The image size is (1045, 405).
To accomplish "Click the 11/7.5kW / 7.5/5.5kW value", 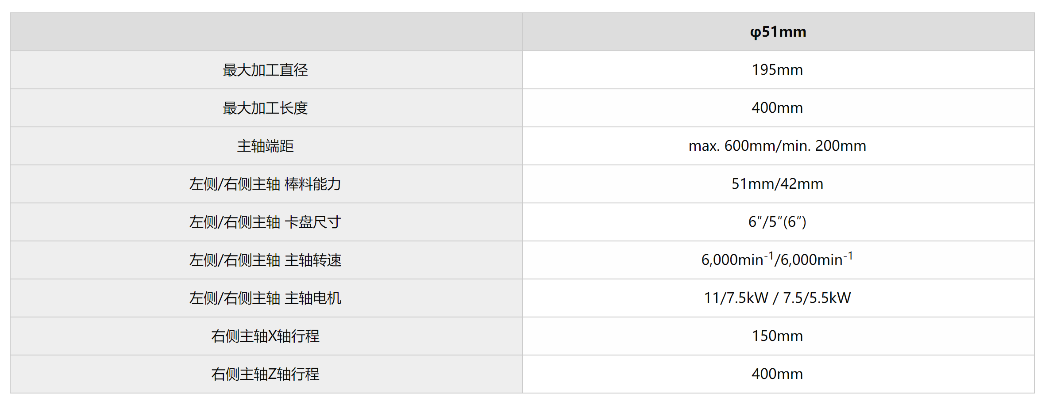I will [777, 298].
